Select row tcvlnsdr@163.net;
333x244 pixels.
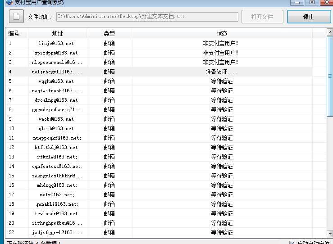159,213
